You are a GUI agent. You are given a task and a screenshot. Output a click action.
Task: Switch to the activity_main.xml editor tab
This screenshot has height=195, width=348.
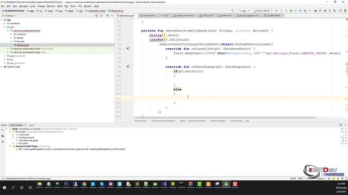tap(185, 16)
